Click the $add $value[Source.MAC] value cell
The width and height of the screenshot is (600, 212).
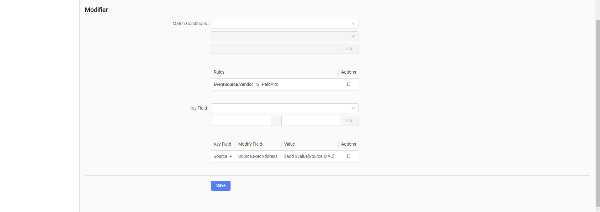(309, 156)
